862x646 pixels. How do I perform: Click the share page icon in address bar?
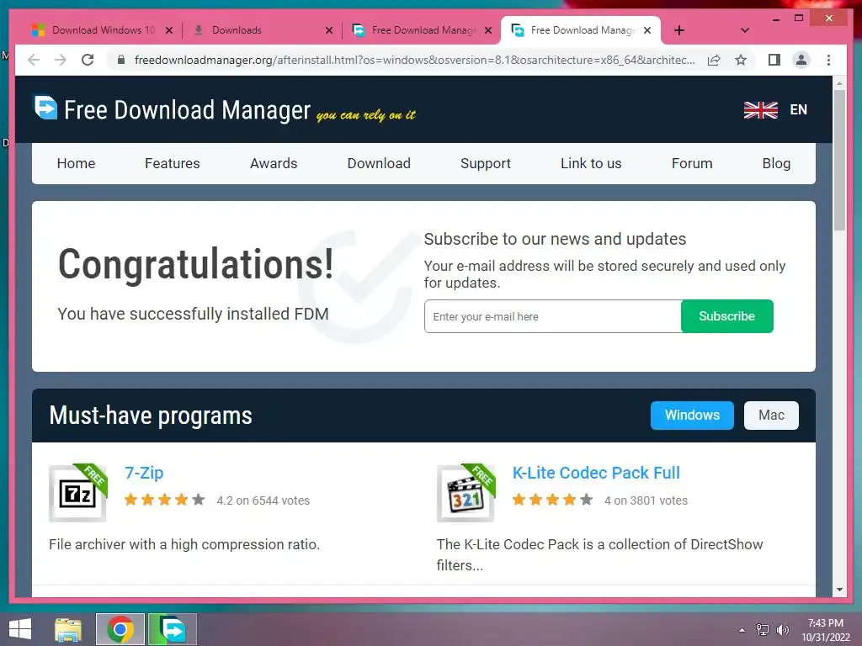(714, 60)
